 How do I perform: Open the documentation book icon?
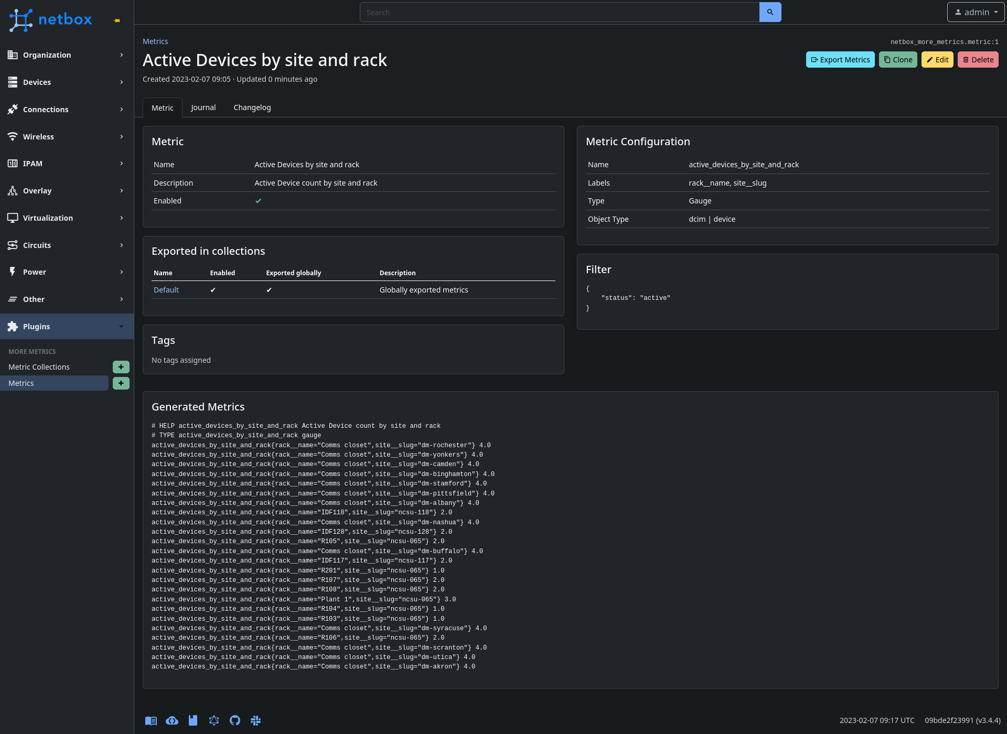151,720
